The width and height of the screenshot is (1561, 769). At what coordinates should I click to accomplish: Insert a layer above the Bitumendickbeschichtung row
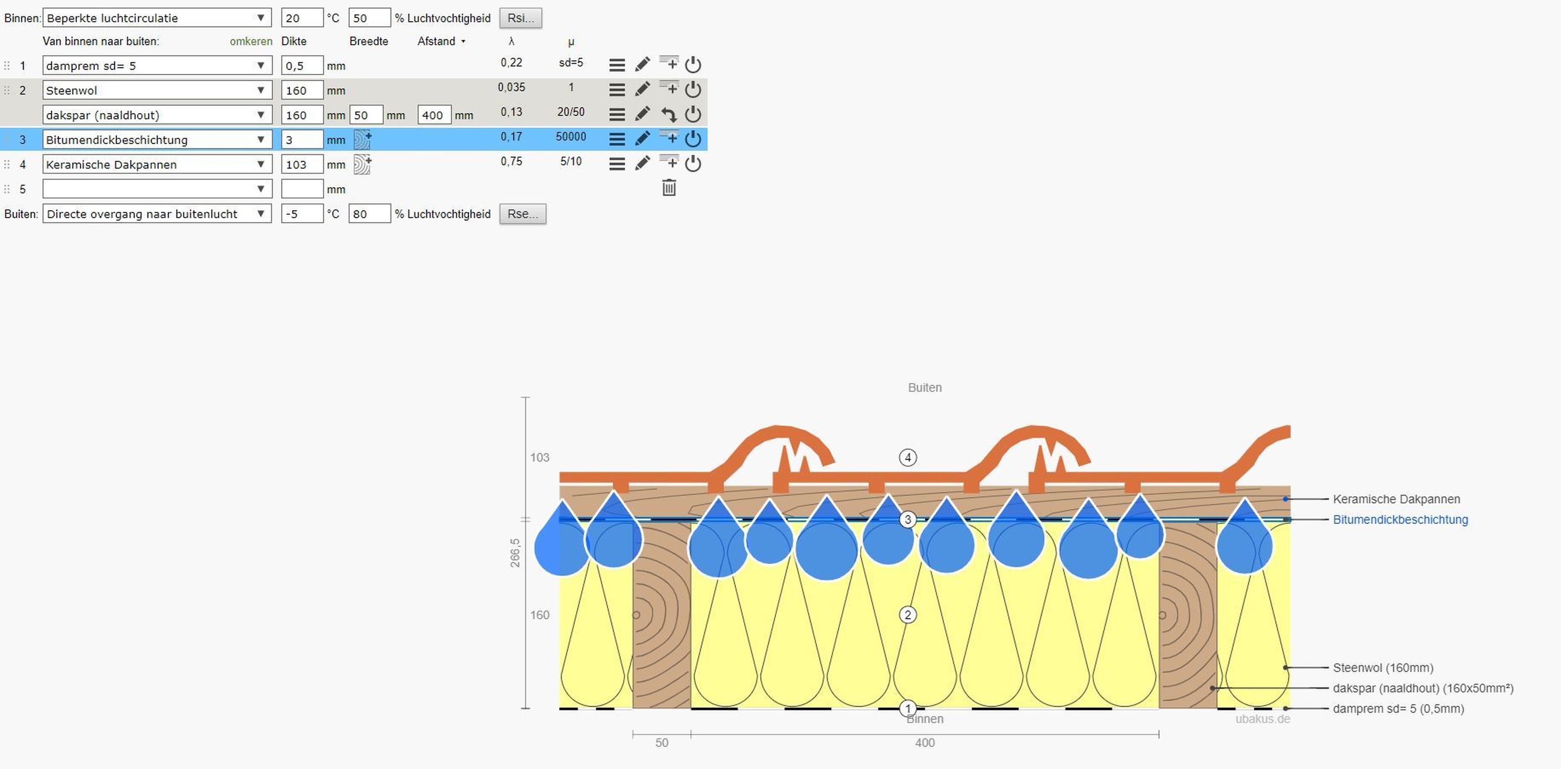[x=669, y=138]
